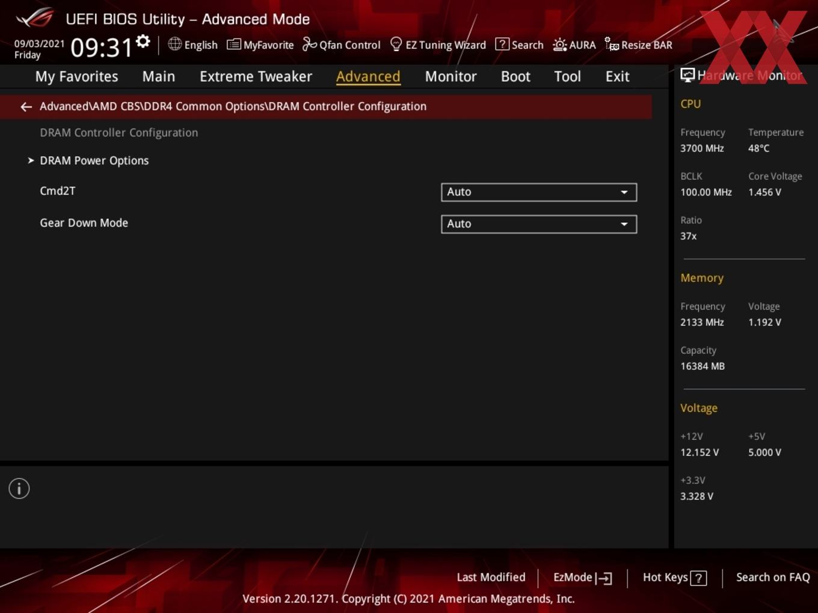Click +3.3V reading 3.328 V
Screen dimensions: 818x613
coord(697,496)
